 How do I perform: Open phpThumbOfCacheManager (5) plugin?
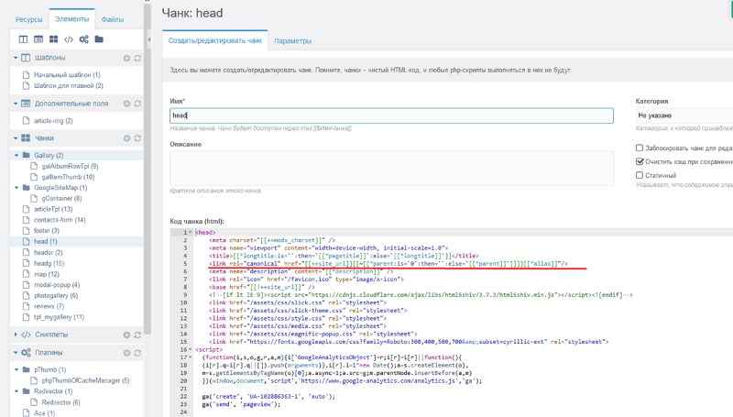pos(85,380)
